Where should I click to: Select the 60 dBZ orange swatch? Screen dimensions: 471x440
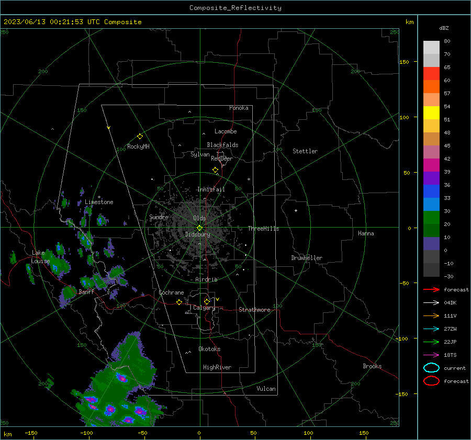coord(431,86)
